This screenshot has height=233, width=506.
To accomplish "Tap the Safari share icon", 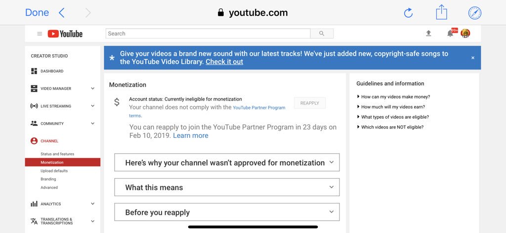I will [441, 12].
